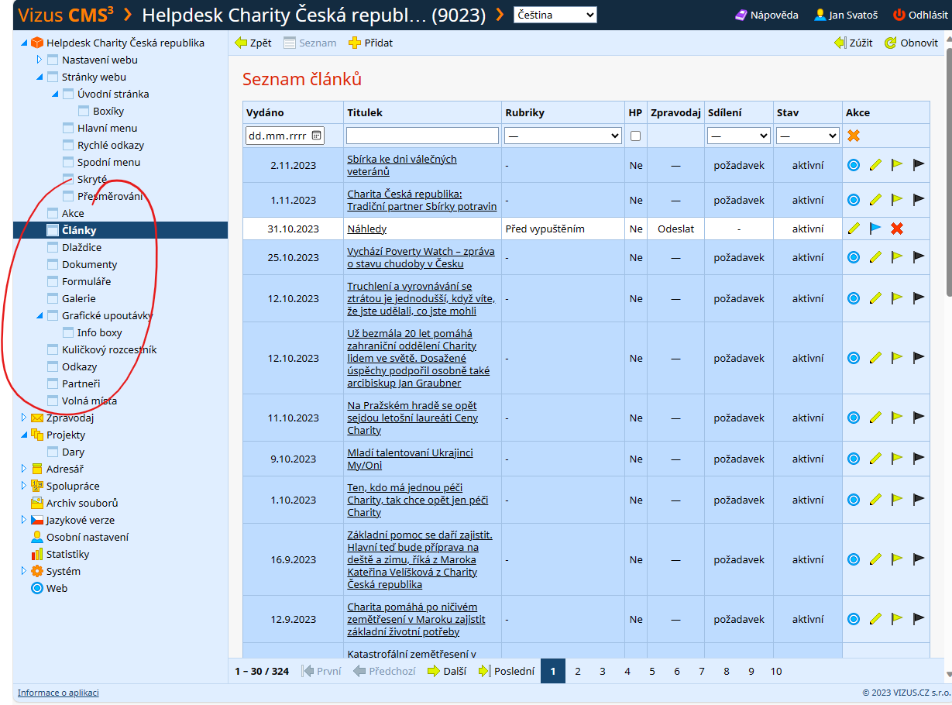Click the black flag in the 2.11.2023 row
The width and height of the screenshot is (952, 705).
pos(919,165)
